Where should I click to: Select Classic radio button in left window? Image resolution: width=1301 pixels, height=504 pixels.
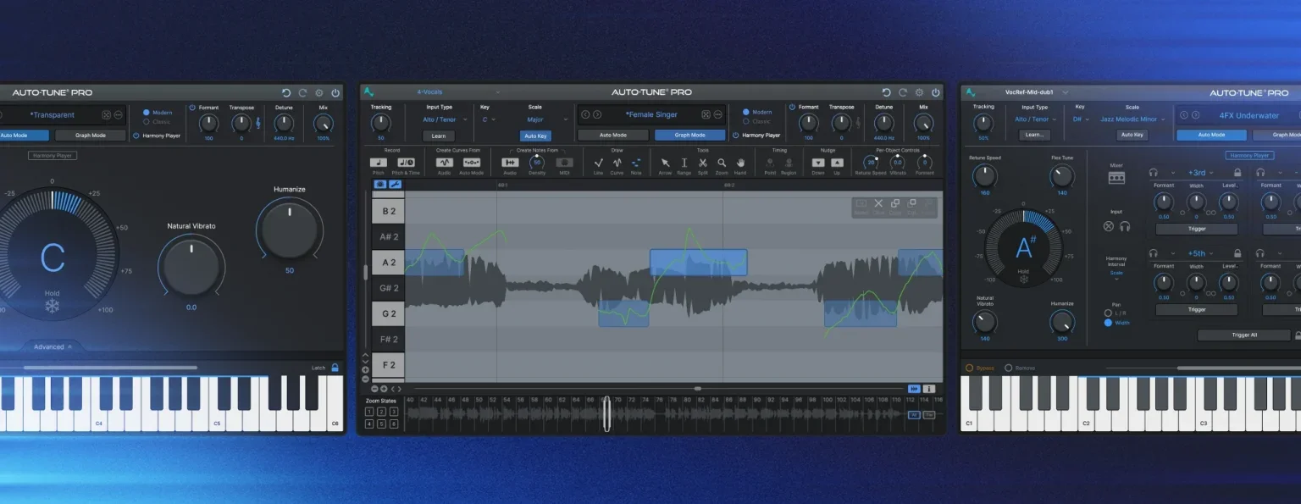pos(147,122)
